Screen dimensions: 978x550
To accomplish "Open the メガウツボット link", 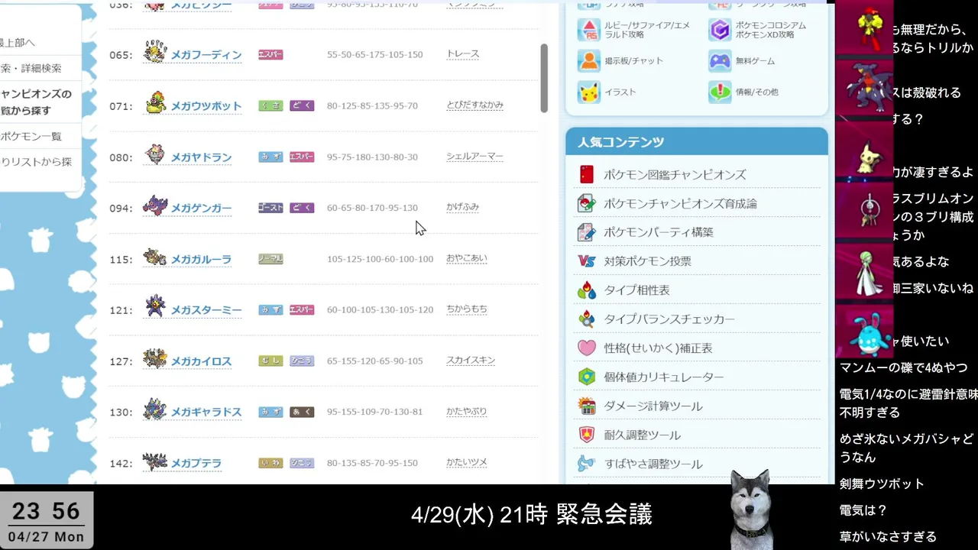I will click(206, 106).
